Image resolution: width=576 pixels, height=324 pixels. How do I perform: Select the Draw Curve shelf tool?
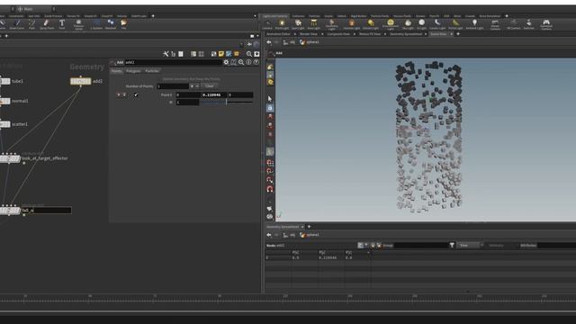[x=16, y=24]
